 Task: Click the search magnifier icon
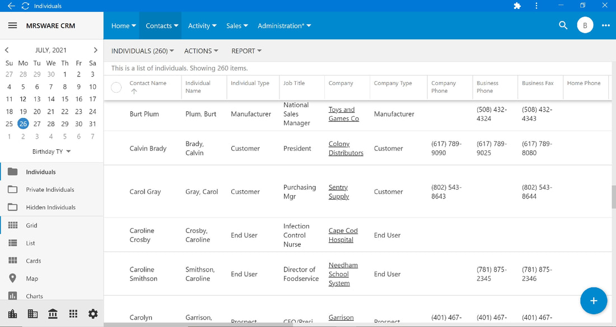pos(563,26)
